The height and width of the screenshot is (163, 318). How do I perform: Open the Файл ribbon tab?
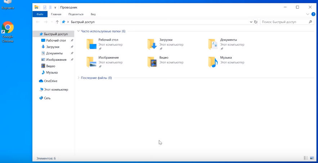(40, 14)
